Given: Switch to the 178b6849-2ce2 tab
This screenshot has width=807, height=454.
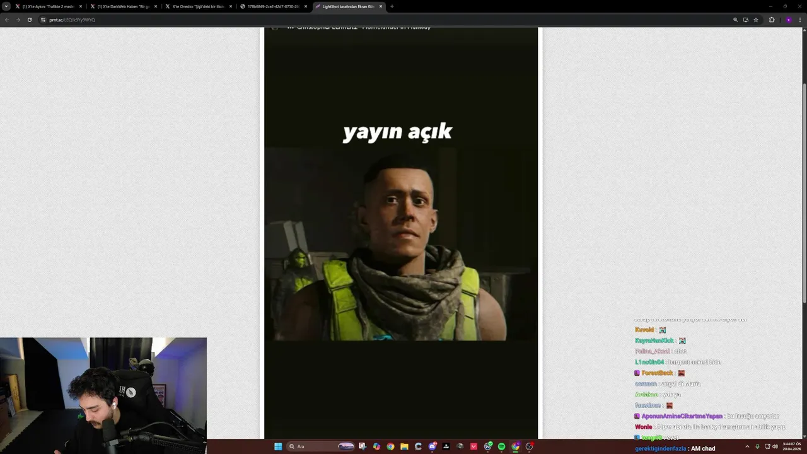Looking at the screenshot, I should tap(273, 6).
